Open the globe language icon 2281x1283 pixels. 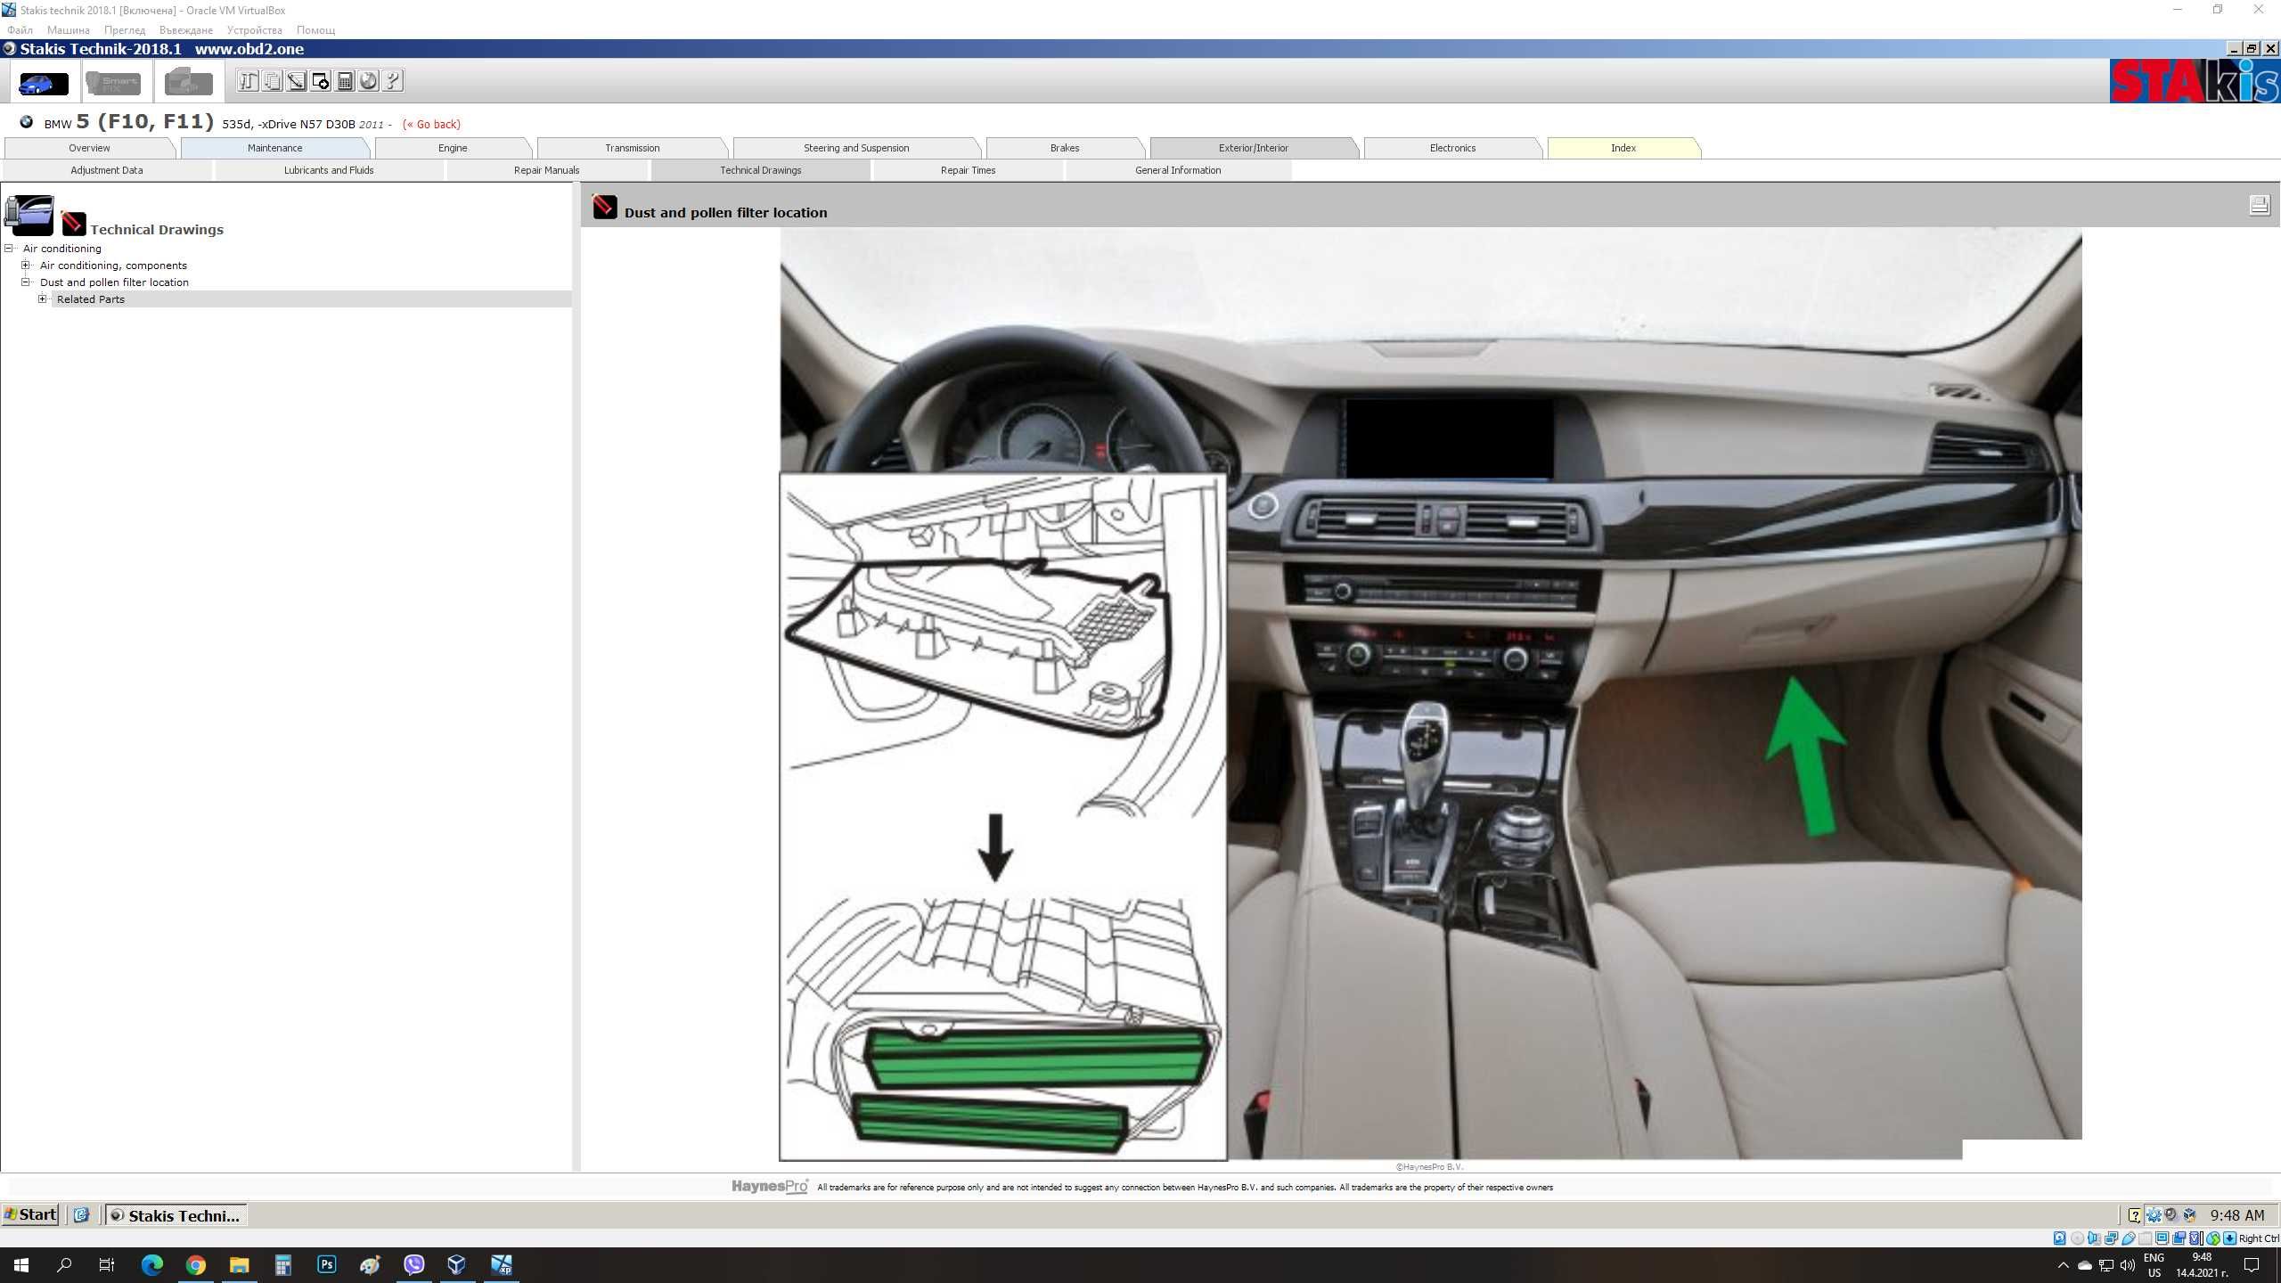point(369,82)
